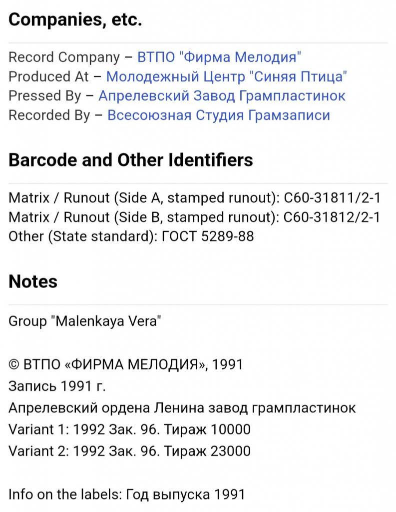396x512 pixels.
Task: Open the ВТПО "Фирма Мелодия" record company link
Action: tap(219, 57)
